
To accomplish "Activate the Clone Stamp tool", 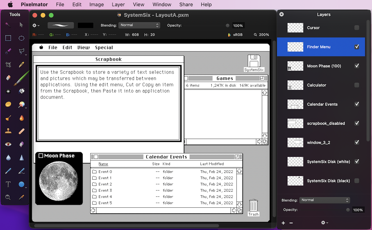I will pyautogui.click(x=8, y=131).
